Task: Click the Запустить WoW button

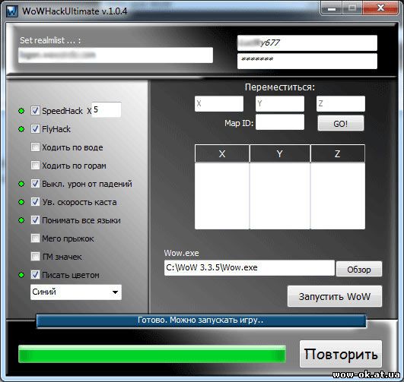Action: click(x=335, y=296)
